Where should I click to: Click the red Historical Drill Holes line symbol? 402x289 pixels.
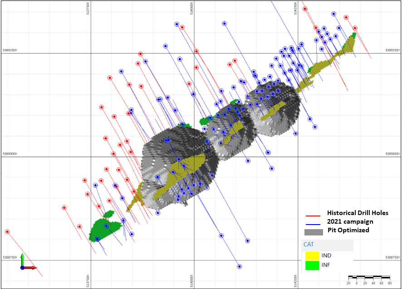(x=313, y=216)
